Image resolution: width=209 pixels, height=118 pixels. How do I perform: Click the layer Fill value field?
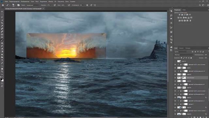(206, 58)
